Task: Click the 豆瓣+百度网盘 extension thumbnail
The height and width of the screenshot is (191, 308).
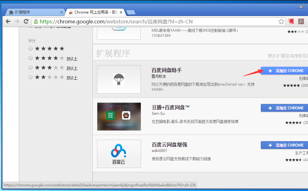Action: pyautogui.click(x=119, y=117)
